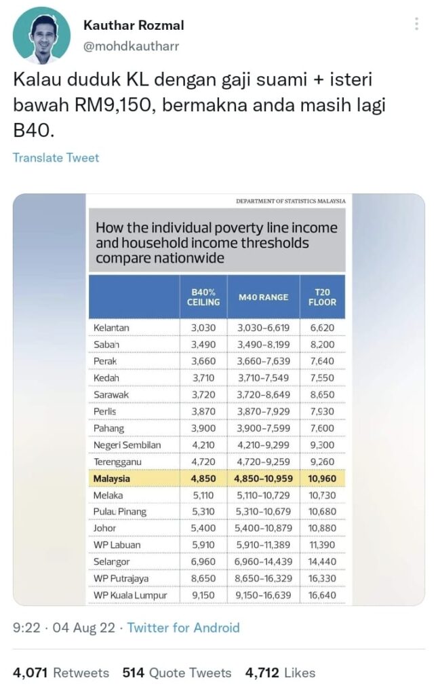View the 514 Quote Tweets list
This screenshot has width=438, height=695.
click(177, 673)
